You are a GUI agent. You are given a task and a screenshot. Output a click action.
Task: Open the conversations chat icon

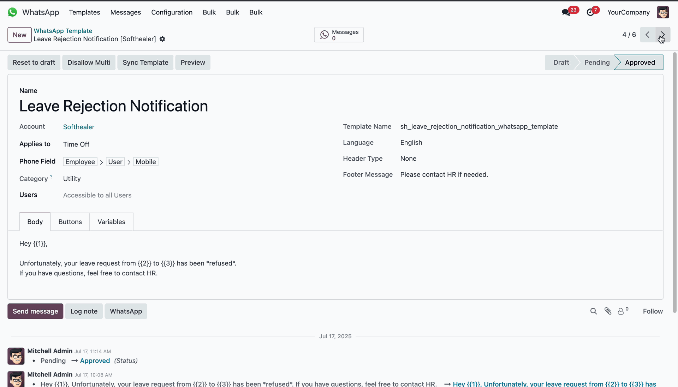tap(566, 12)
